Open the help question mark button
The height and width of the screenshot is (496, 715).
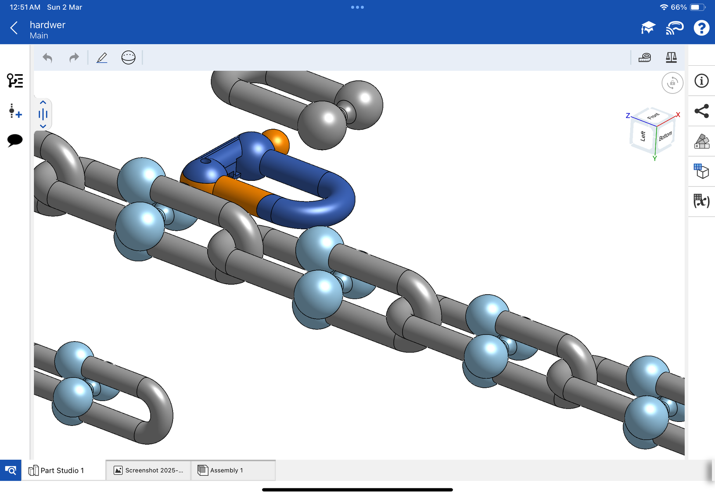click(701, 28)
